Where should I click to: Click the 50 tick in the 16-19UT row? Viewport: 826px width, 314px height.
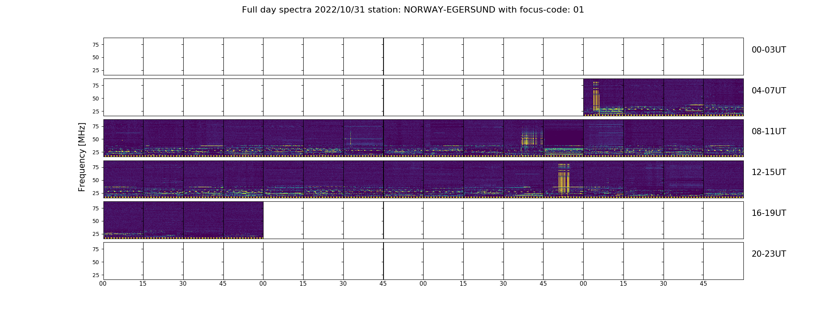tap(96, 221)
